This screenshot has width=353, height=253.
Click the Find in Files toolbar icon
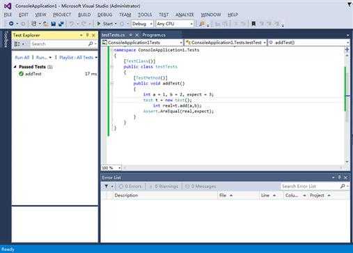pos(202,24)
